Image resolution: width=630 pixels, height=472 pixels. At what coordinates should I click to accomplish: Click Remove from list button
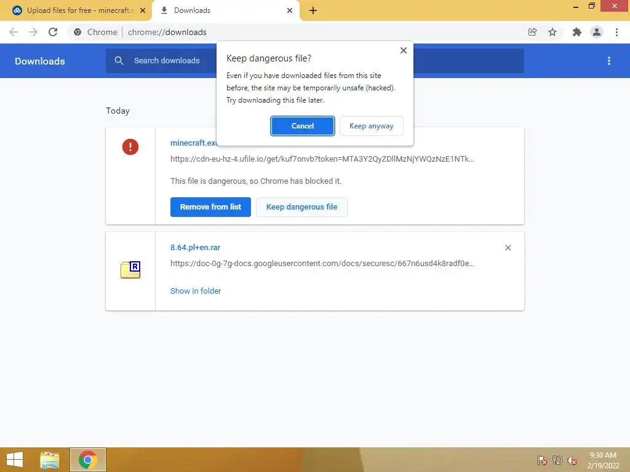pyautogui.click(x=210, y=207)
